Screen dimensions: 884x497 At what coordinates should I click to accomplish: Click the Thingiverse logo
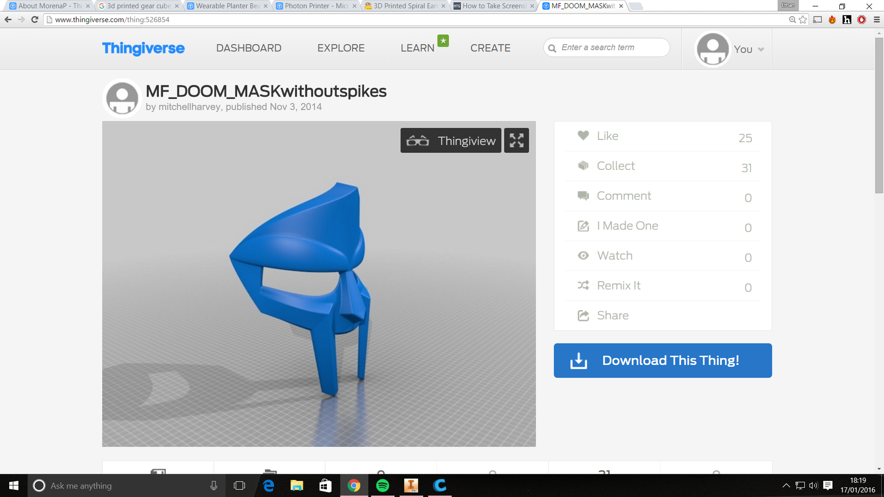click(x=143, y=49)
